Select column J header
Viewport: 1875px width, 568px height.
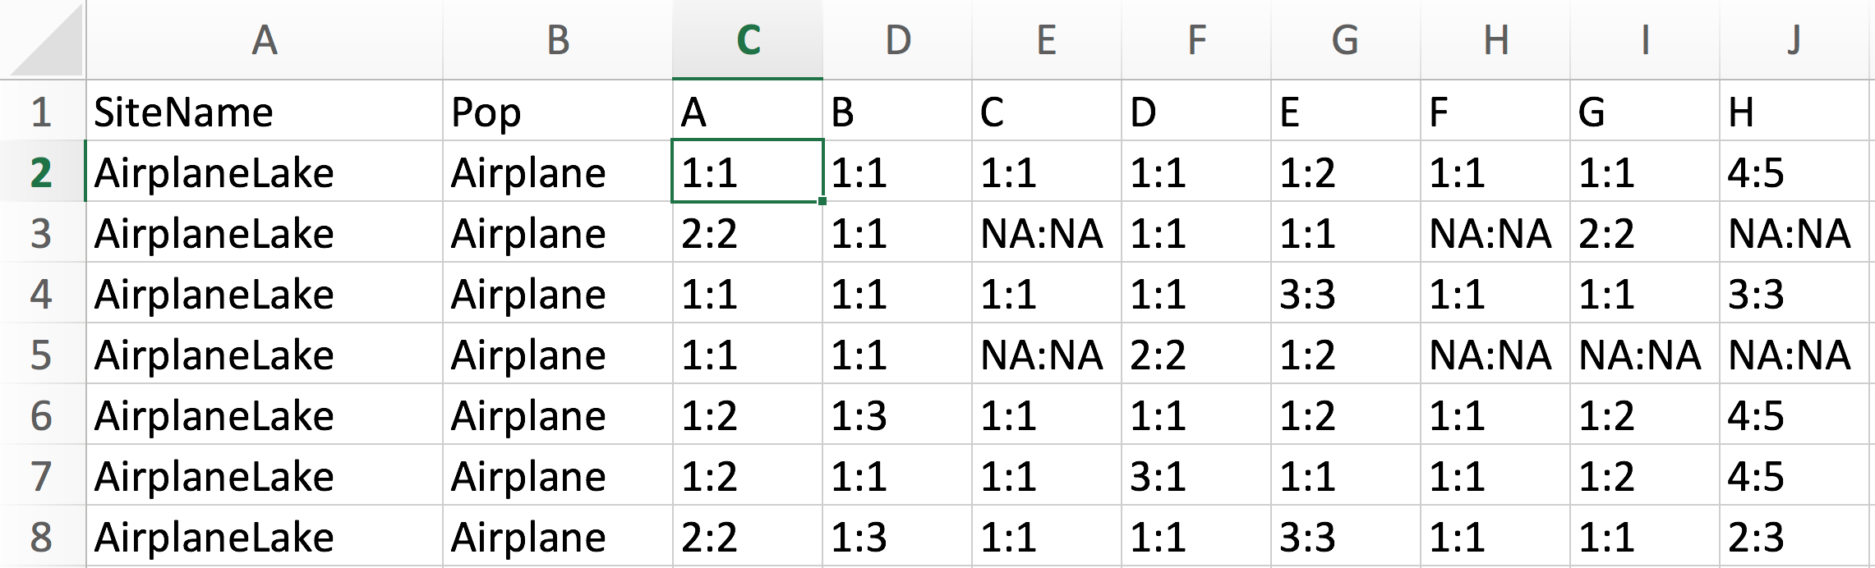point(1794,39)
